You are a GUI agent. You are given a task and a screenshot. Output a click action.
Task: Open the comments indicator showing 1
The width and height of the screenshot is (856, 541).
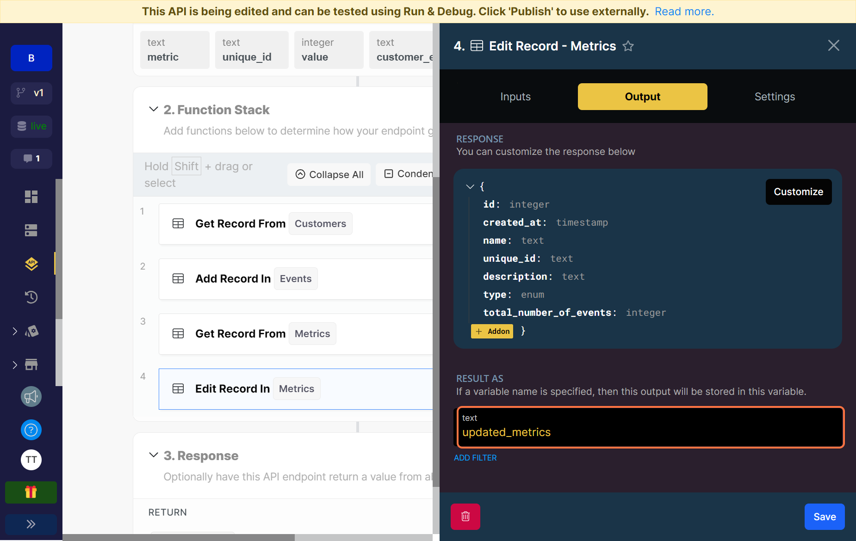31,159
